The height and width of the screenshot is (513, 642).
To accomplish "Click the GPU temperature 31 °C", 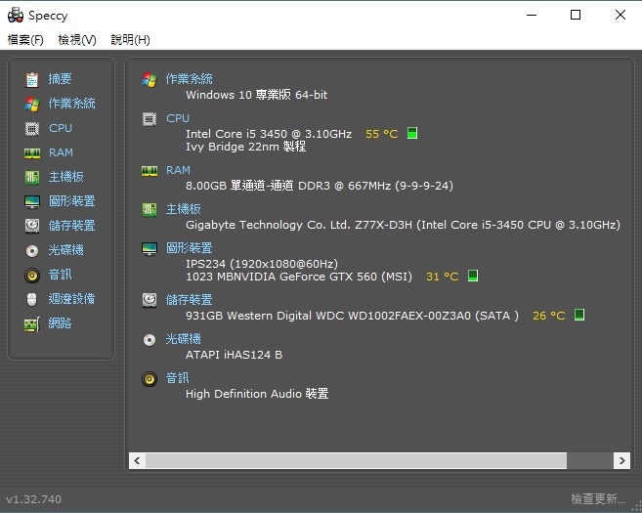I will [x=443, y=277].
